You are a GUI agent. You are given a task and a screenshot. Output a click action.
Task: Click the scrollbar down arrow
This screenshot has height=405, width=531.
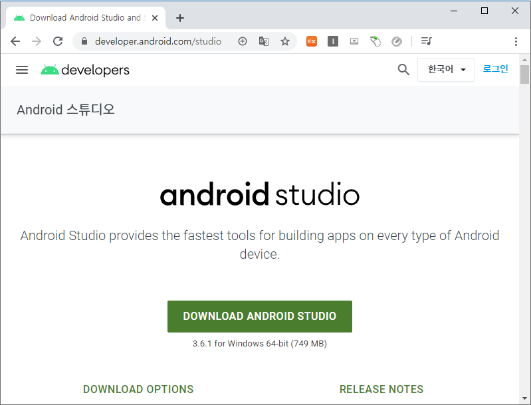(x=524, y=398)
